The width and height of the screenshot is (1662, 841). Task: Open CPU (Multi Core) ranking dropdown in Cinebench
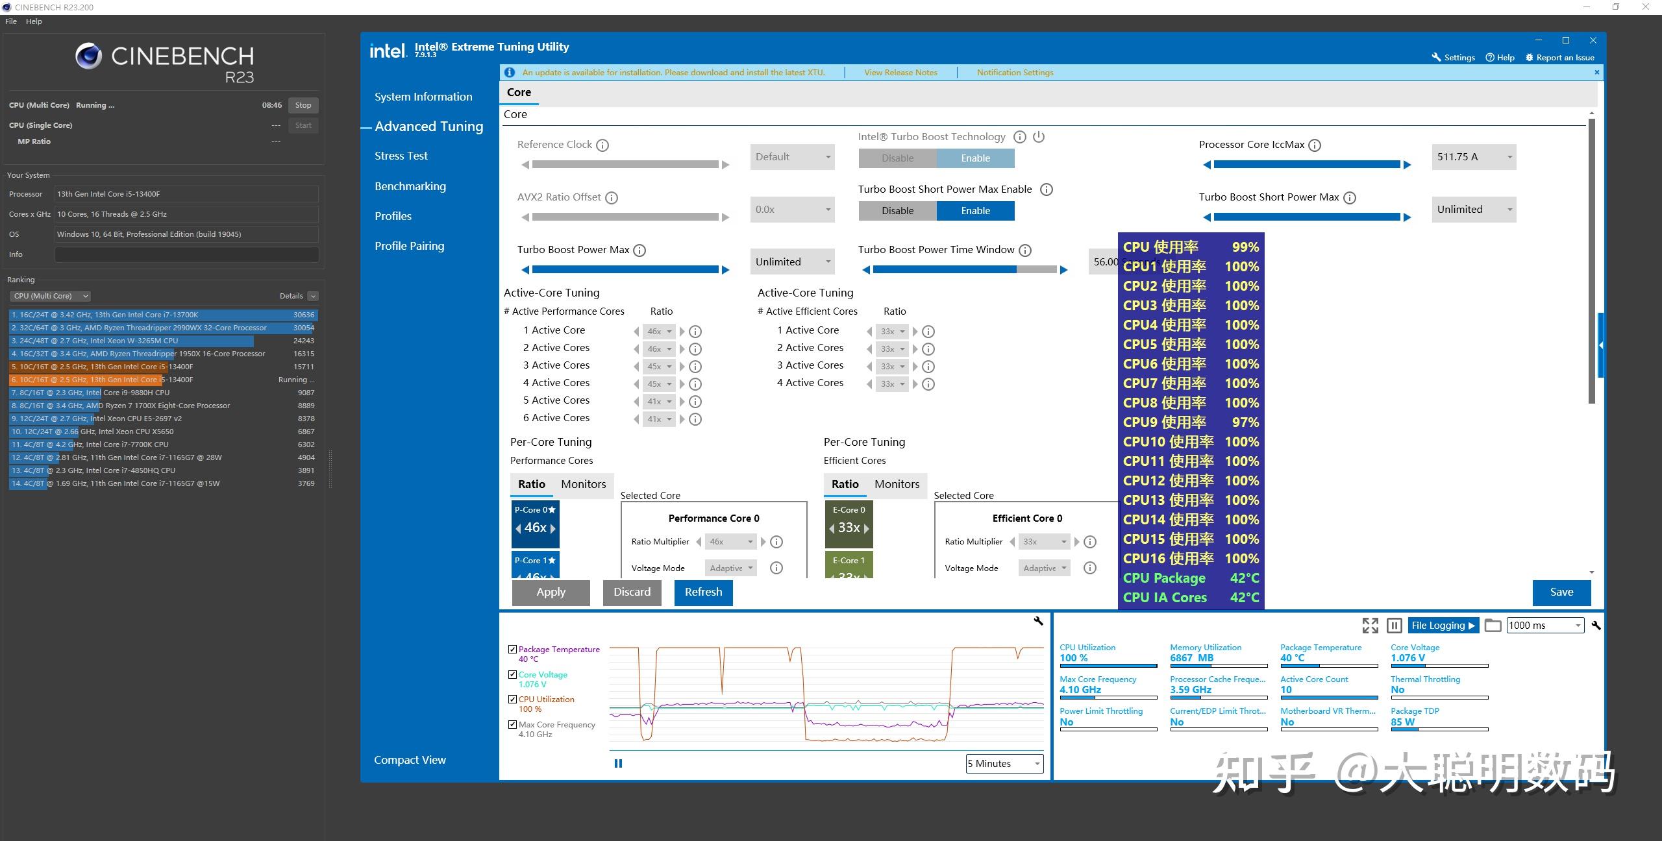click(50, 296)
